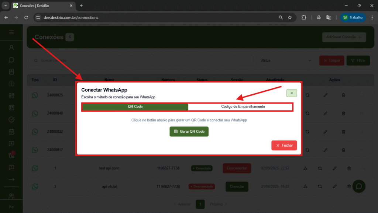378x213 pixels.
Task: Click the refresh icon for connection 24000017
Action: [307, 150]
